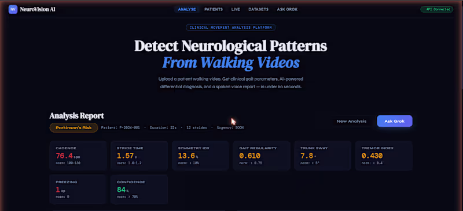Screen dimensions: 463x211
Task: Click the Trunk Sway value 7.8
Action: (x=307, y=156)
